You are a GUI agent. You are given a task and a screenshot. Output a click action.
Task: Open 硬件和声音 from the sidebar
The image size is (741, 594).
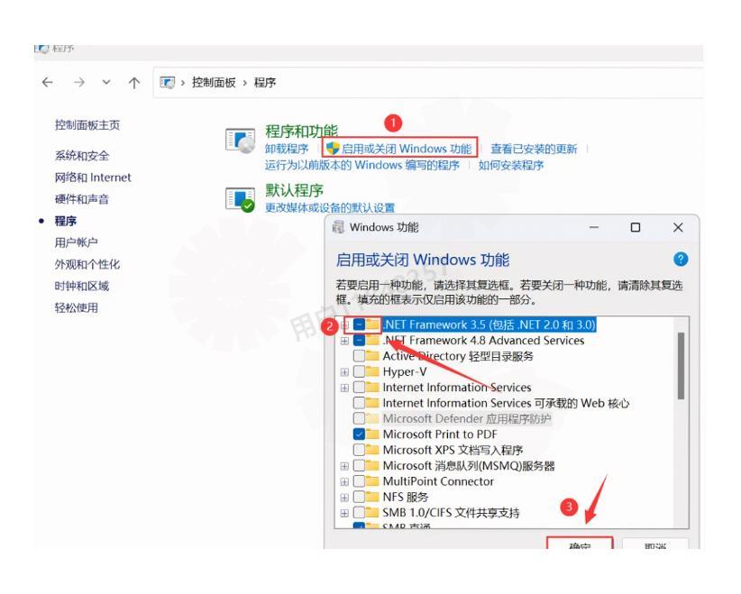(x=82, y=199)
